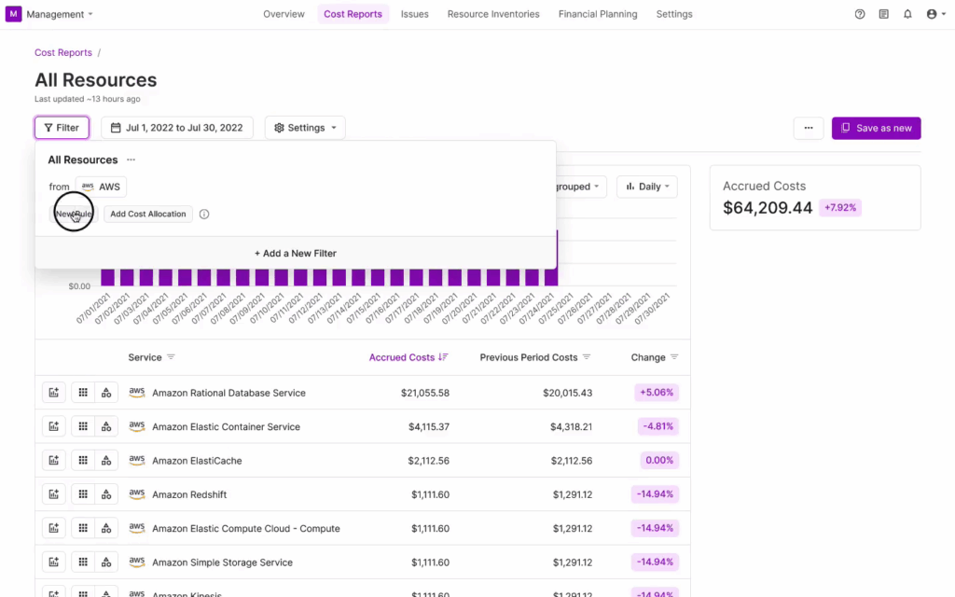Click the add-chart icon for Amazon ElastiCache
955x597 pixels.
tap(53, 461)
